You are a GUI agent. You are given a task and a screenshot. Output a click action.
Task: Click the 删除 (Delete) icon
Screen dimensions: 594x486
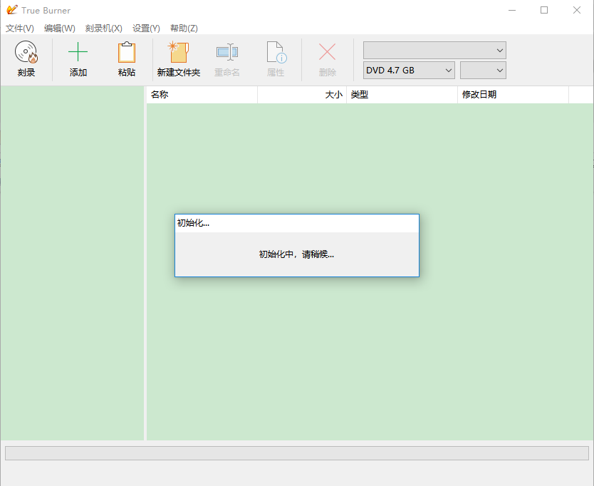tap(327, 52)
